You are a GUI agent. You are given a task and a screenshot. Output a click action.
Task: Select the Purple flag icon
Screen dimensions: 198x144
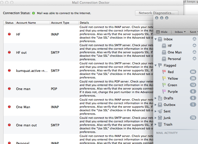(x=164, y=92)
